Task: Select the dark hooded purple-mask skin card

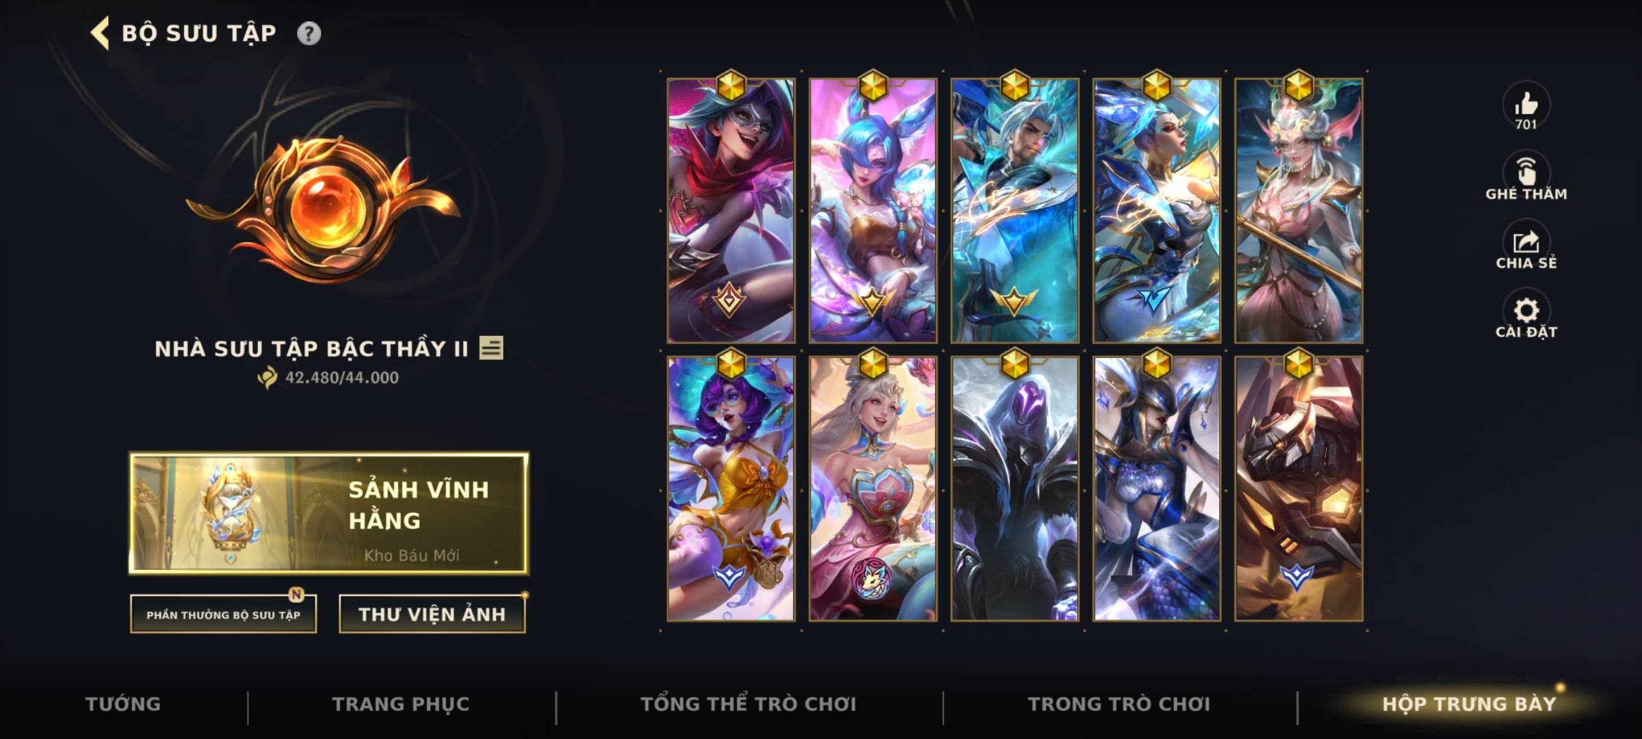Action: 1015,489
